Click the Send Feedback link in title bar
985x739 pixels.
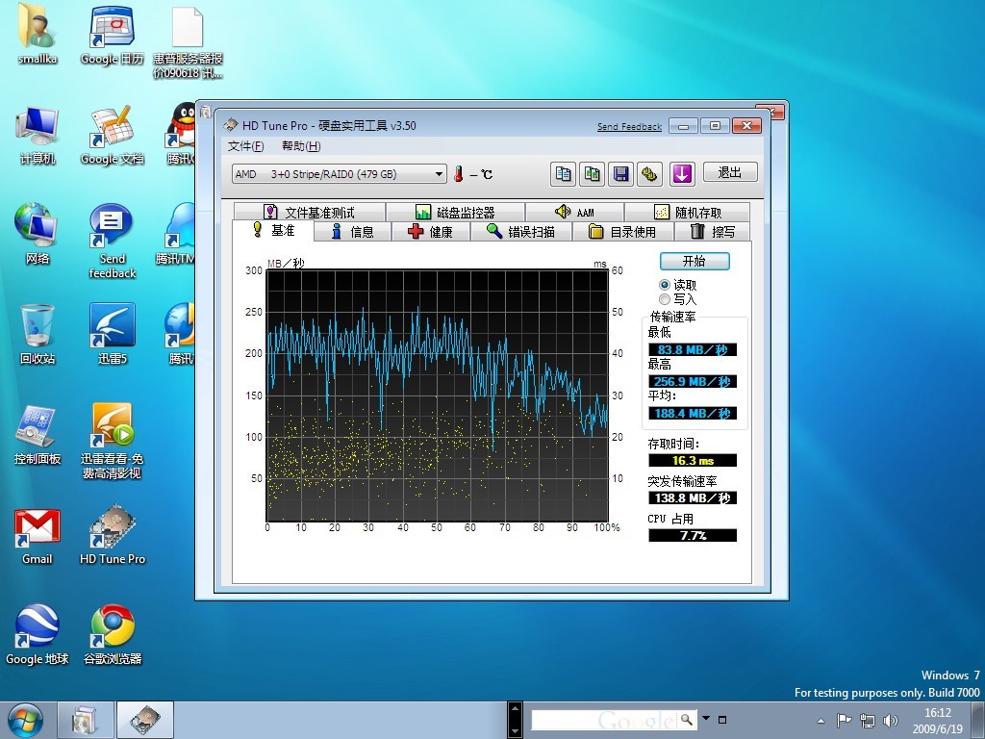click(629, 127)
